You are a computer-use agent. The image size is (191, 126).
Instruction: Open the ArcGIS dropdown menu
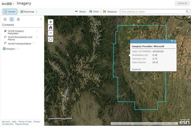(8, 4)
